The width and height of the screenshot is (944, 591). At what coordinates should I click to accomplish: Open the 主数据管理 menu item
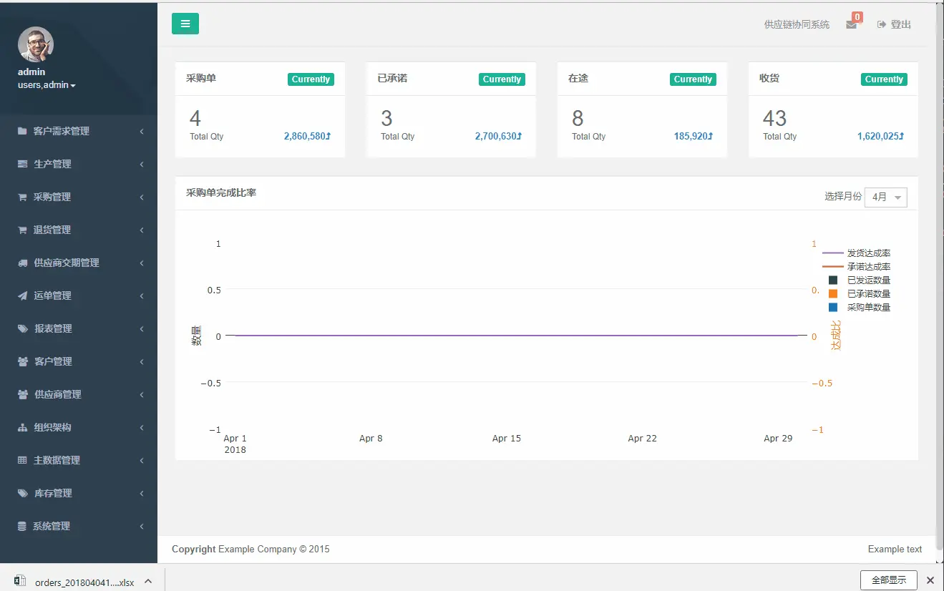click(x=79, y=460)
